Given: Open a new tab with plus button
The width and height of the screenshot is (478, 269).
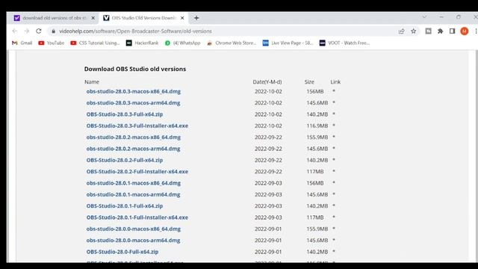Looking at the screenshot, I should coord(196,18).
